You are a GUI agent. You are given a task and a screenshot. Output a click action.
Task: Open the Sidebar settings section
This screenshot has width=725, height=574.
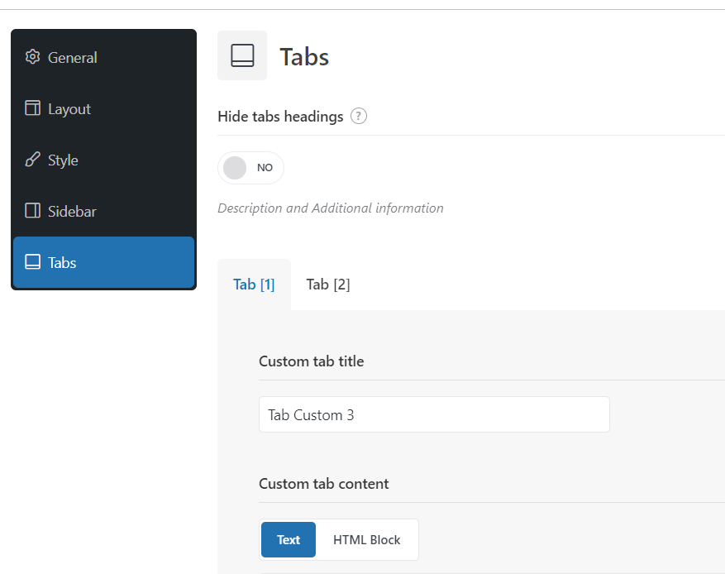coord(103,212)
